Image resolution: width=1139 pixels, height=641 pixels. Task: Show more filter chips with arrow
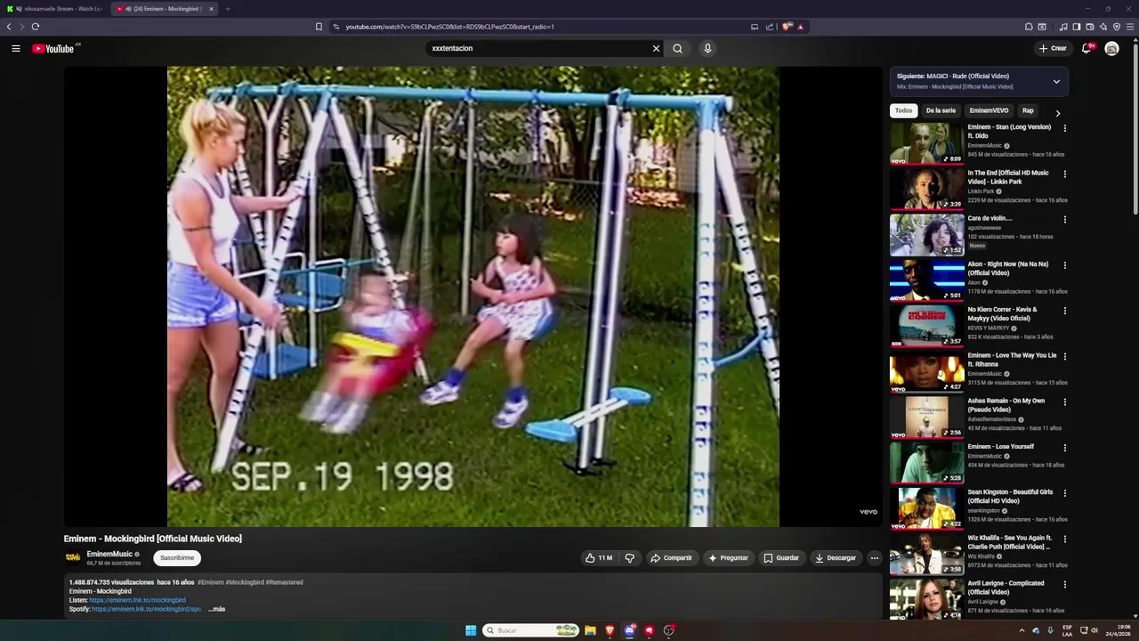click(x=1057, y=113)
